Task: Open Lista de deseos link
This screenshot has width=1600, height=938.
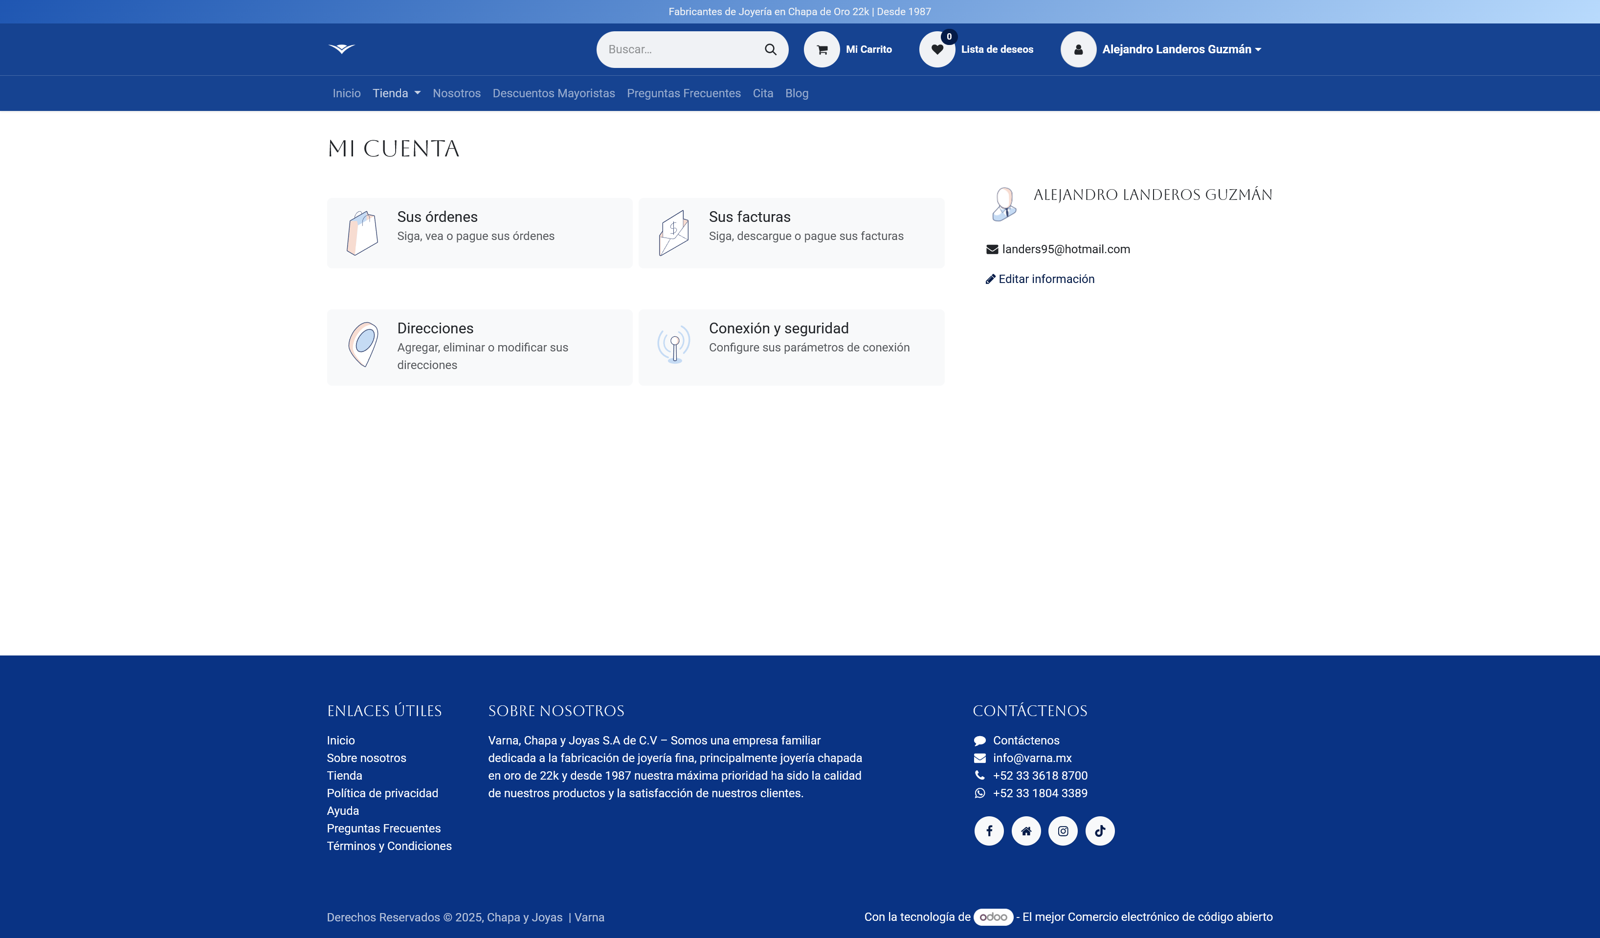Action: [997, 49]
